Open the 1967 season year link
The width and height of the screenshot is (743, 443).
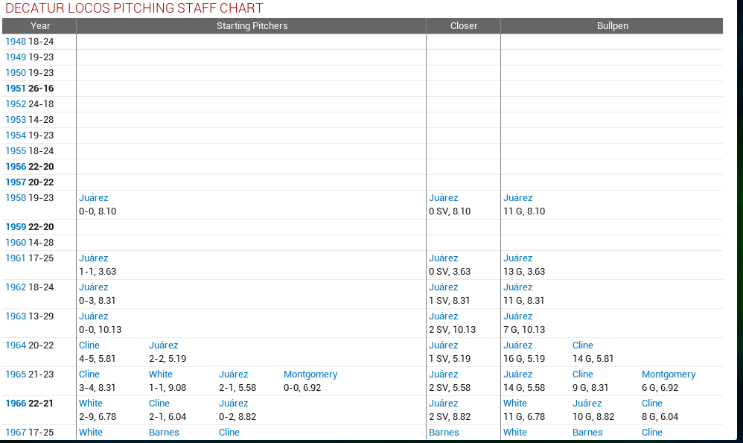tap(16, 433)
